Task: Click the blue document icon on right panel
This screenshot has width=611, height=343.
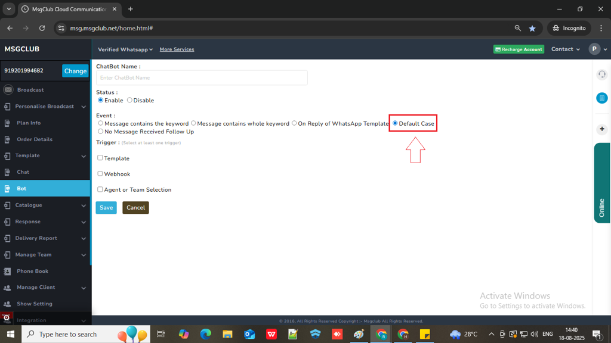Action: point(601,98)
